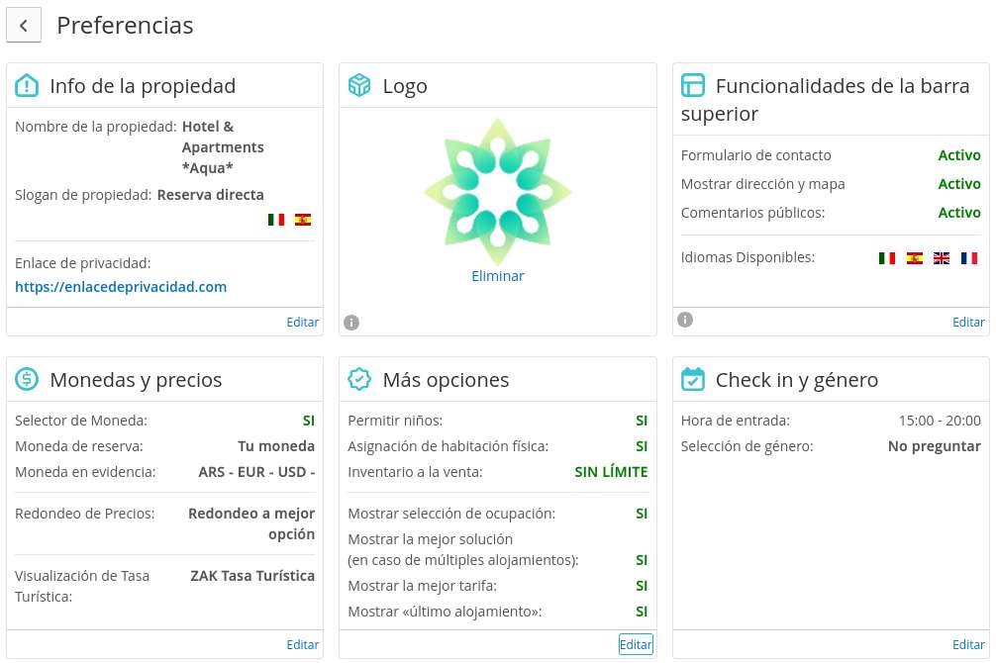Click Editar in Monedas y precios panel
Image resolution: width=996 pixels, height=663 pixels.
pos(303,644)
